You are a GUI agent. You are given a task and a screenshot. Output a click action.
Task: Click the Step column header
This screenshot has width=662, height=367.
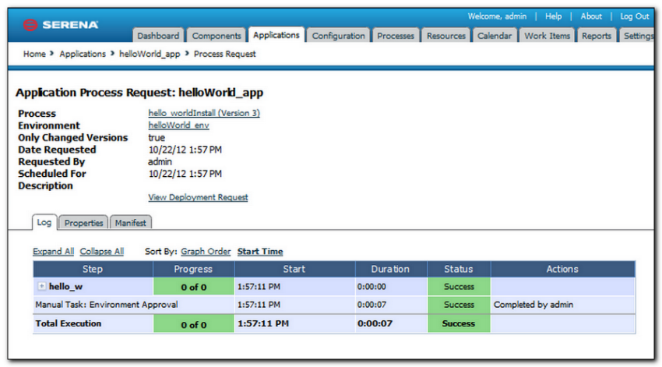point(93,269)
